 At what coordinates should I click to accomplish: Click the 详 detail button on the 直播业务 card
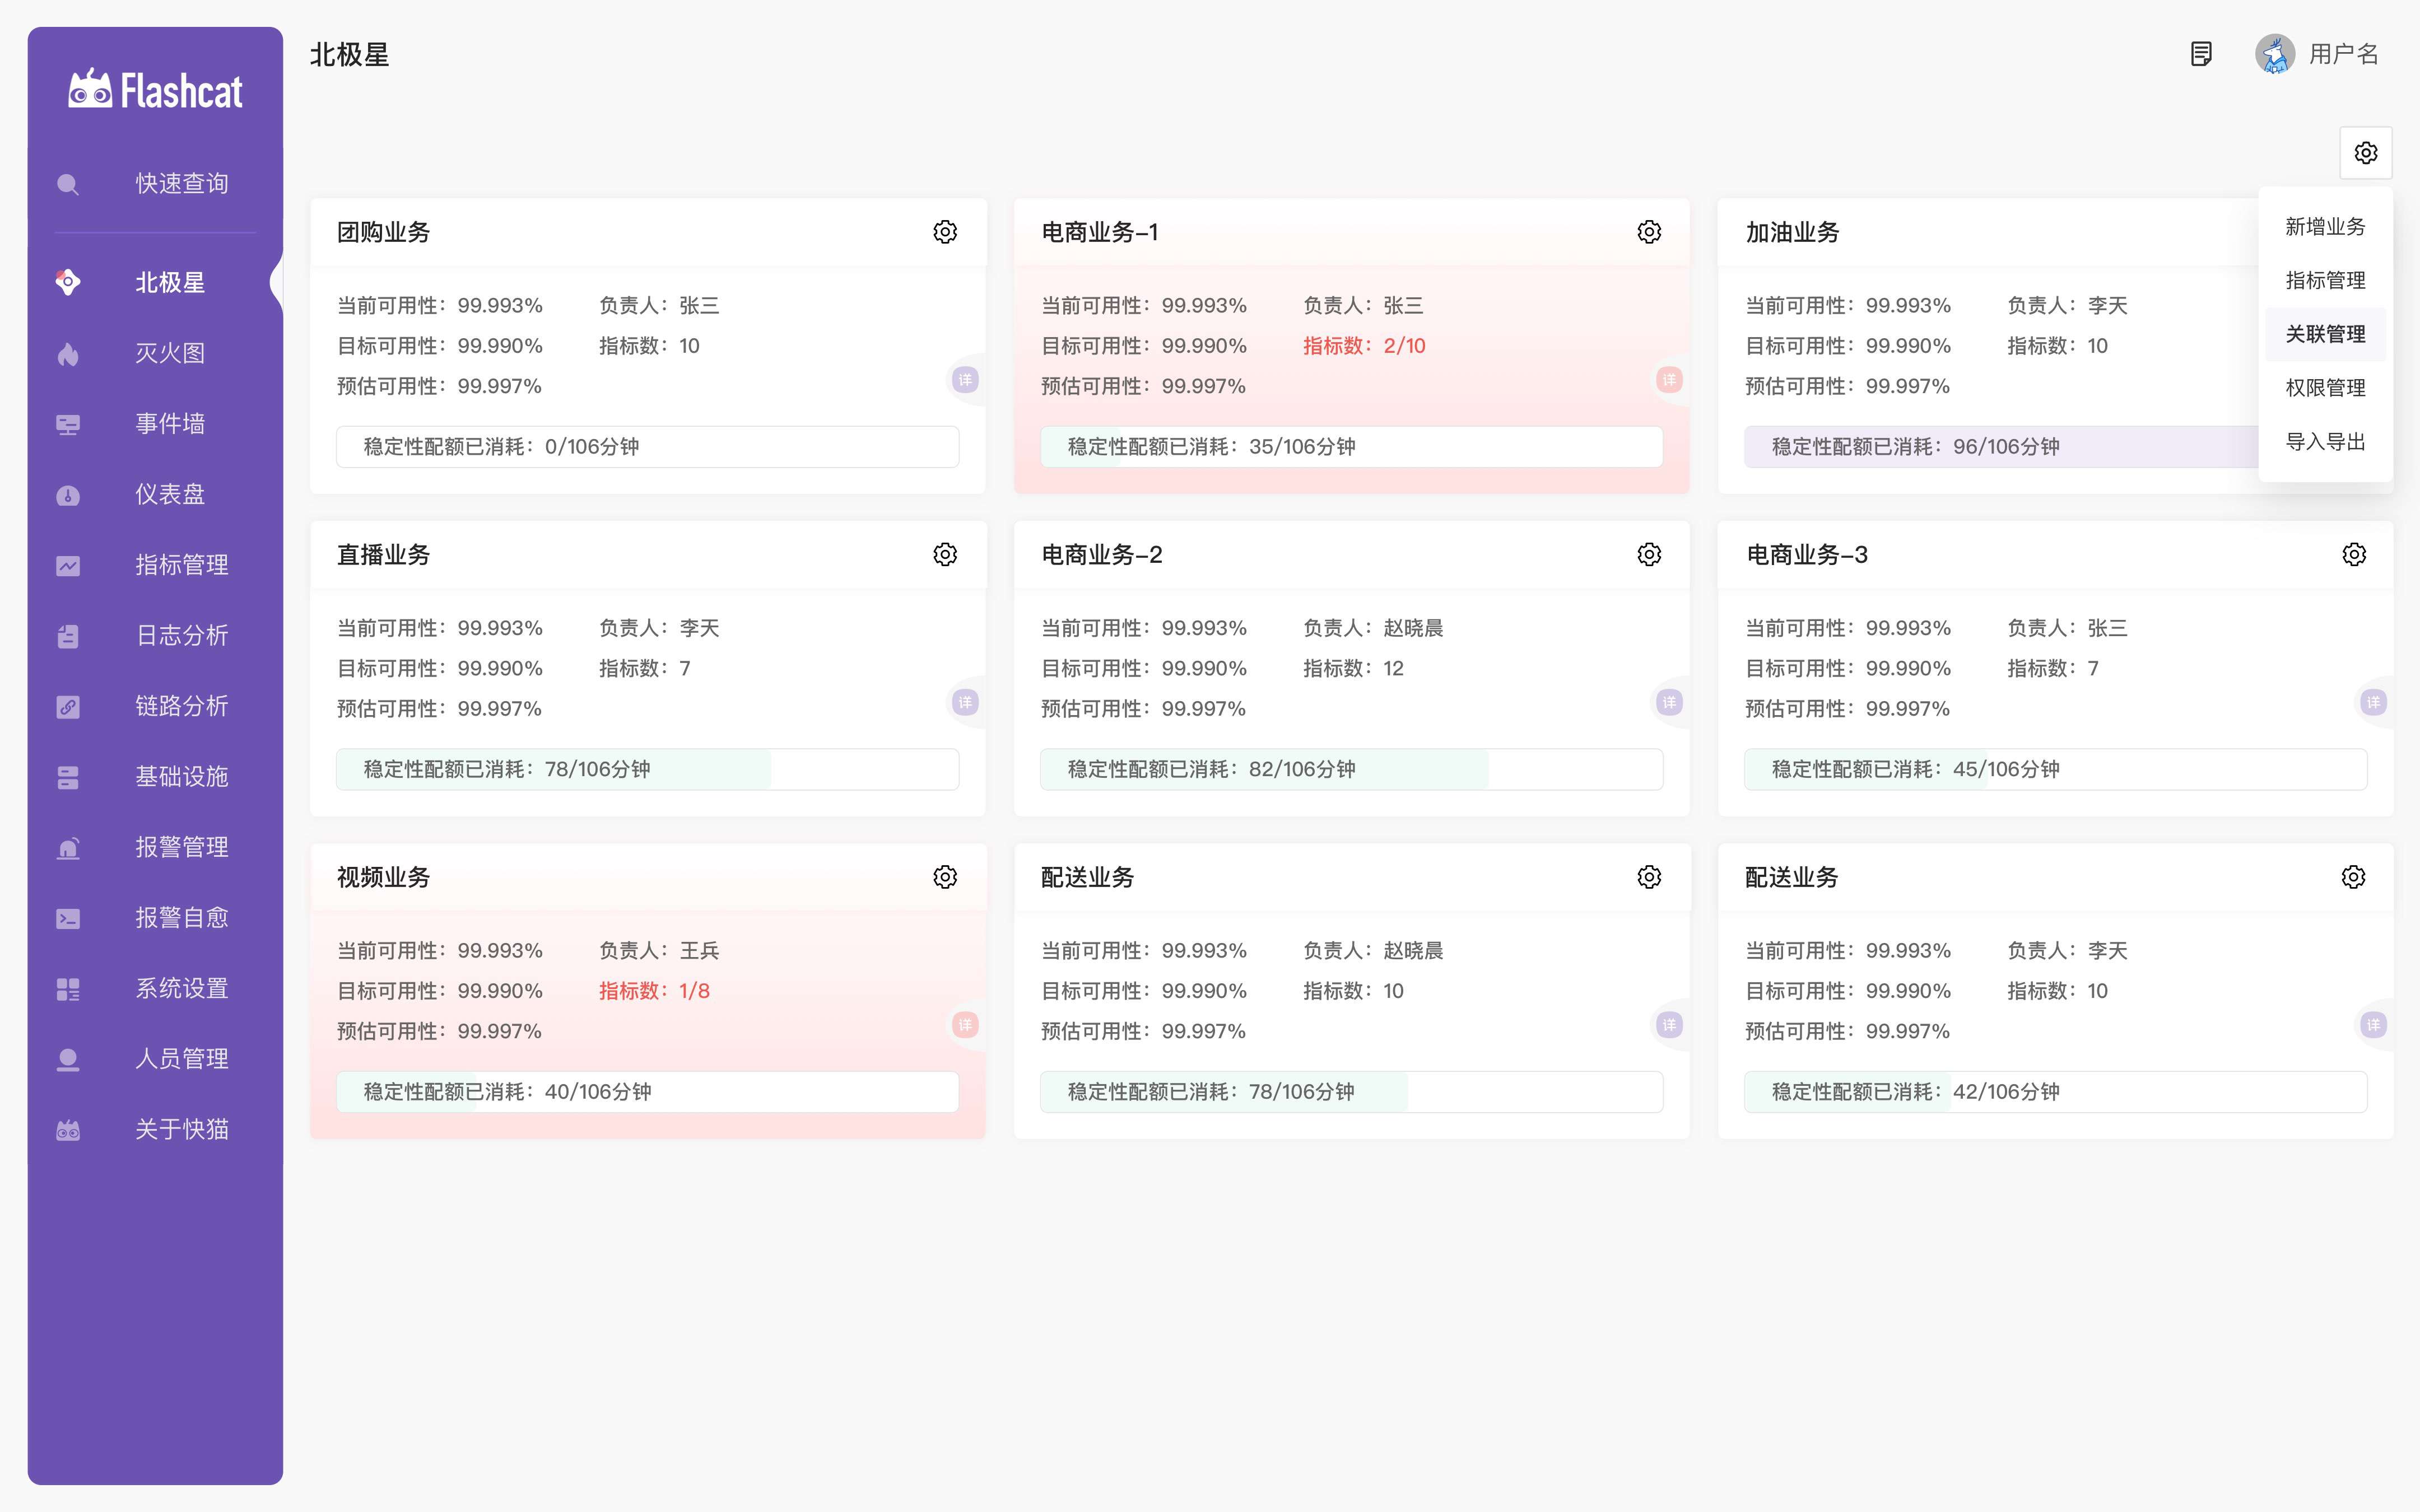tap(965, 702)
